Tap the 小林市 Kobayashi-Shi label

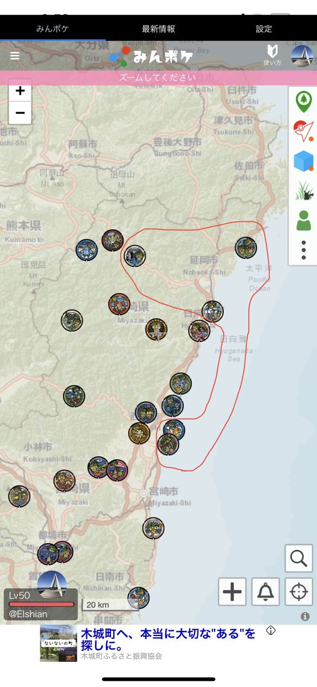pos(47,452)
